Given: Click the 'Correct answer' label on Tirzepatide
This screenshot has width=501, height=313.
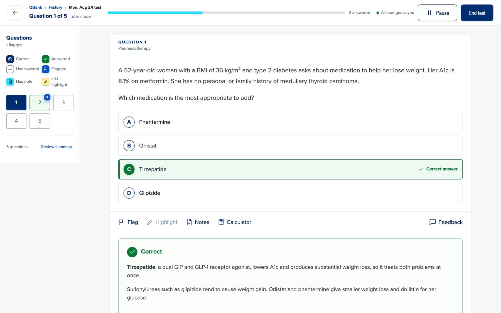Looking at the screenshot, I should (x=438, y=169).
